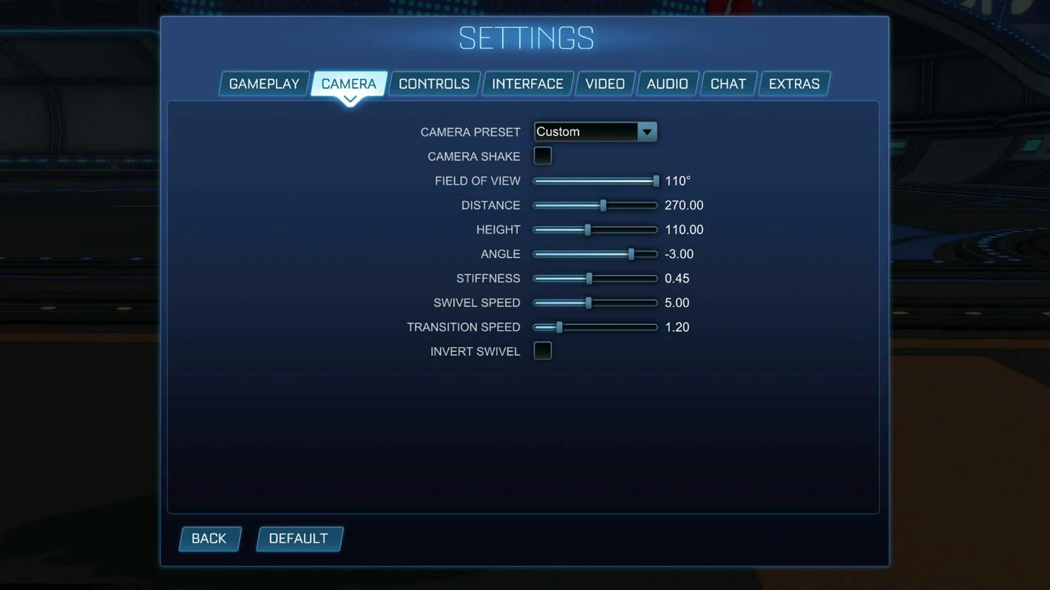The width and height of the screenshot is (1050, 590).
Task: Adjust the DISTANCE slider value
Action: [x=604, y=205]
